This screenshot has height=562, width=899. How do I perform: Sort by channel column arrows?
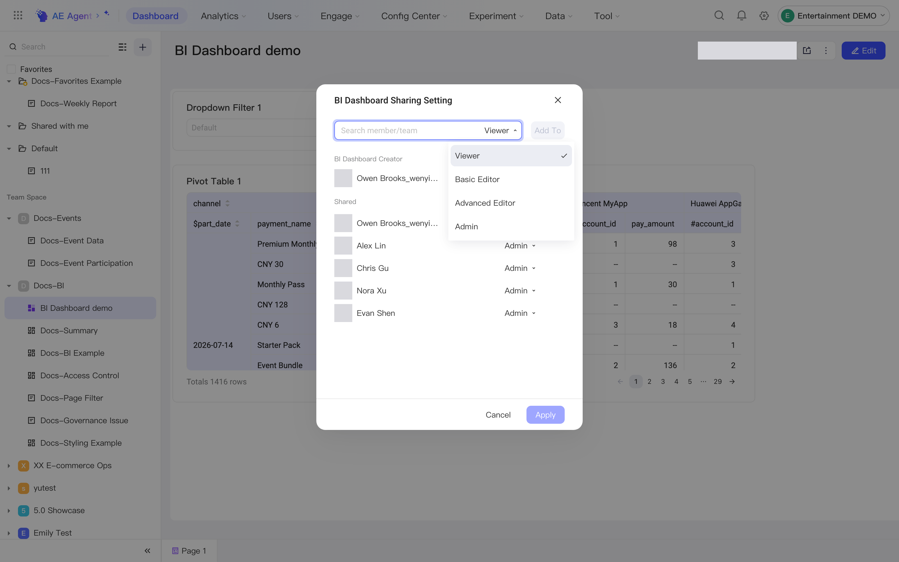[x=227, y=203]
